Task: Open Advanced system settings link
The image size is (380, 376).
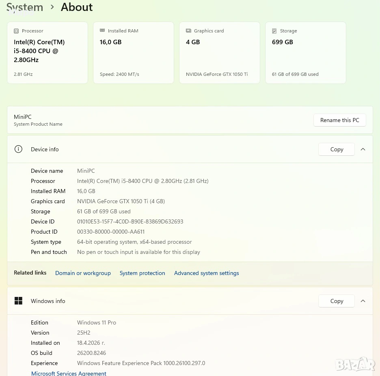Action: coord(206,273)
